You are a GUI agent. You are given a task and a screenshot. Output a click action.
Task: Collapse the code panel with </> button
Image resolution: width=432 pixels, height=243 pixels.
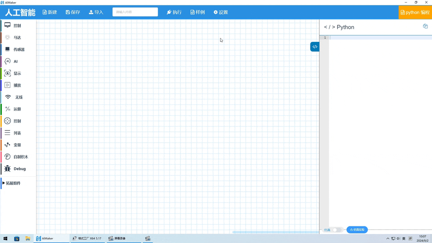pyautogui.click(x=315, y=46)
